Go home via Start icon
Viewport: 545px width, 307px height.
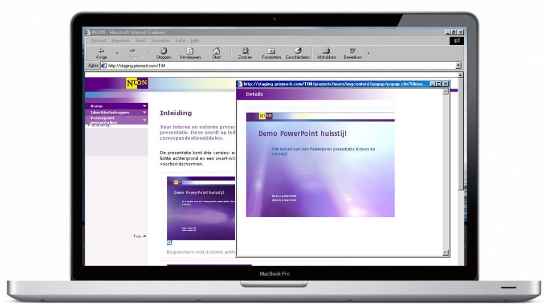pos(216,53)
